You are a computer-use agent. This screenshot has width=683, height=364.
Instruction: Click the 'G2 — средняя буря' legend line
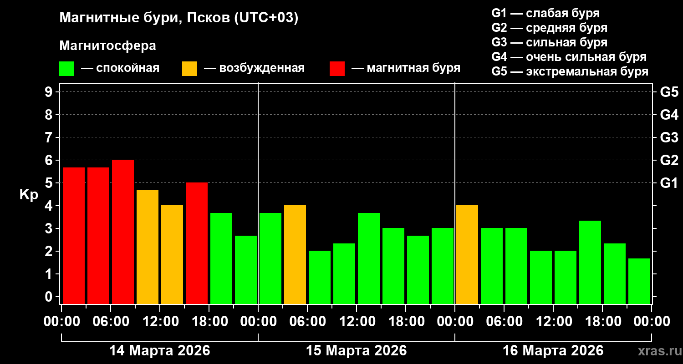pyautogui.click(x=550, y=28)
